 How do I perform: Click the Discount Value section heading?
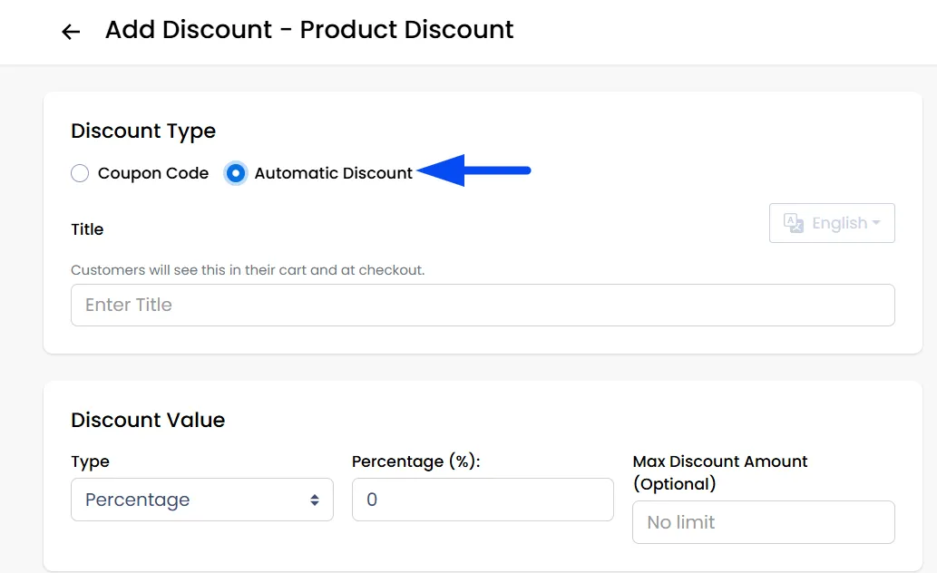148,420
